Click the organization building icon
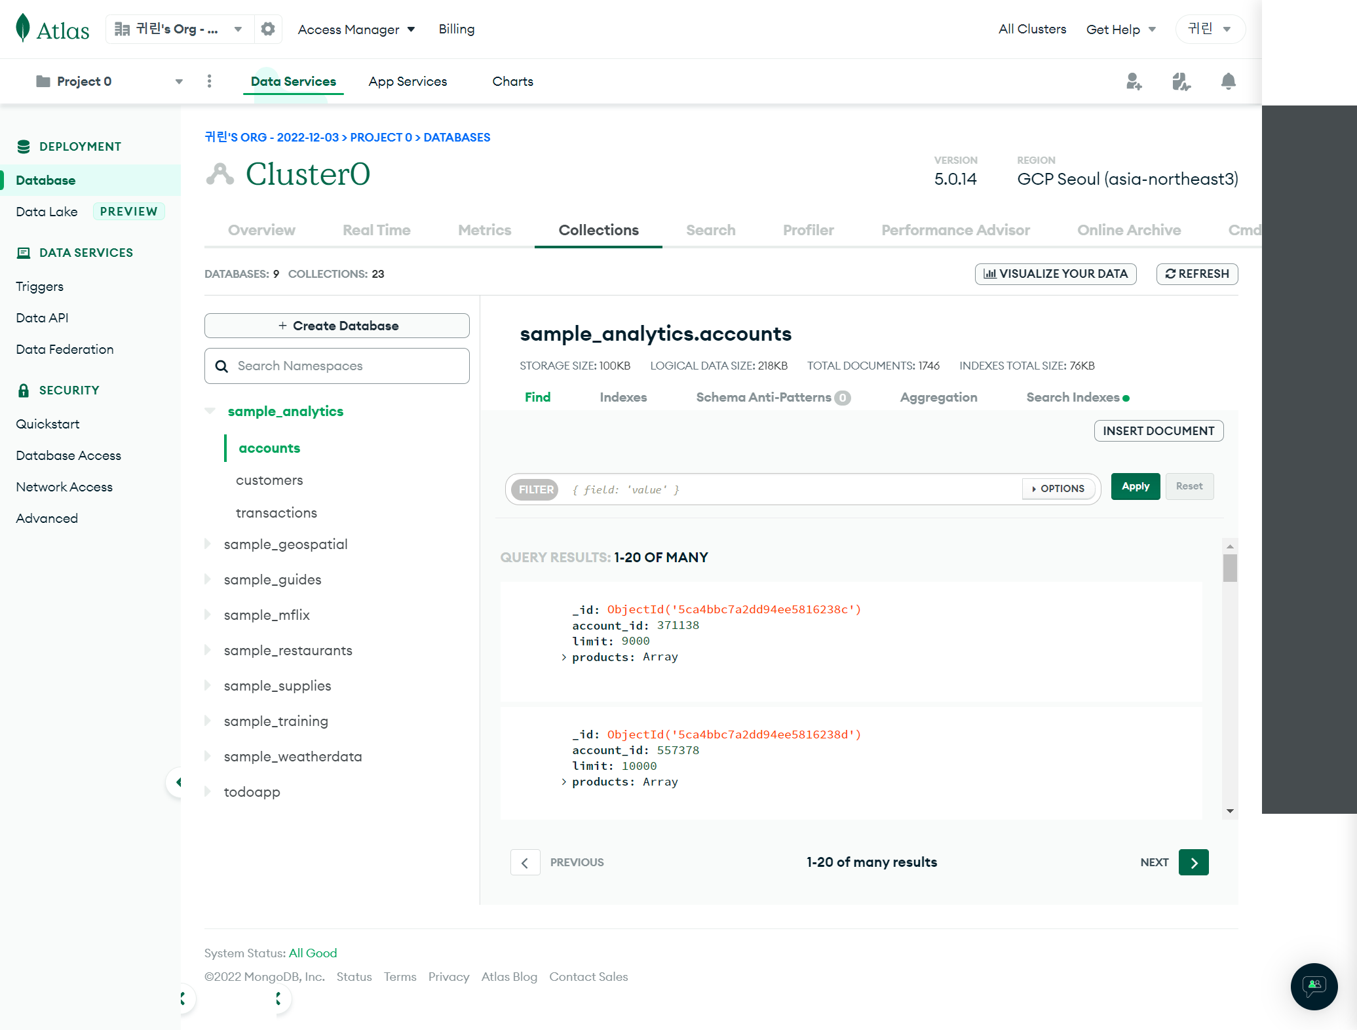 (x=122, y=29)
